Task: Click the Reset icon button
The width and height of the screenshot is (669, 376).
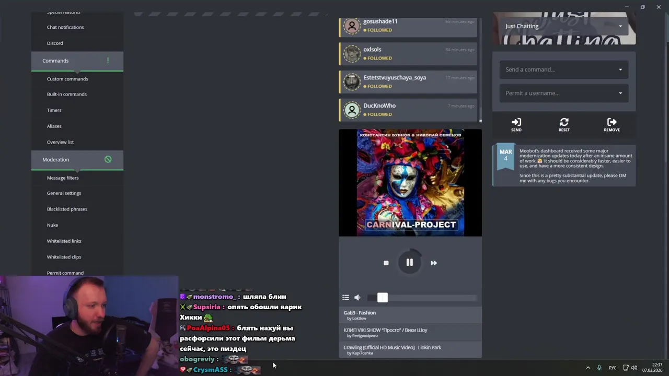Action: 564,125
